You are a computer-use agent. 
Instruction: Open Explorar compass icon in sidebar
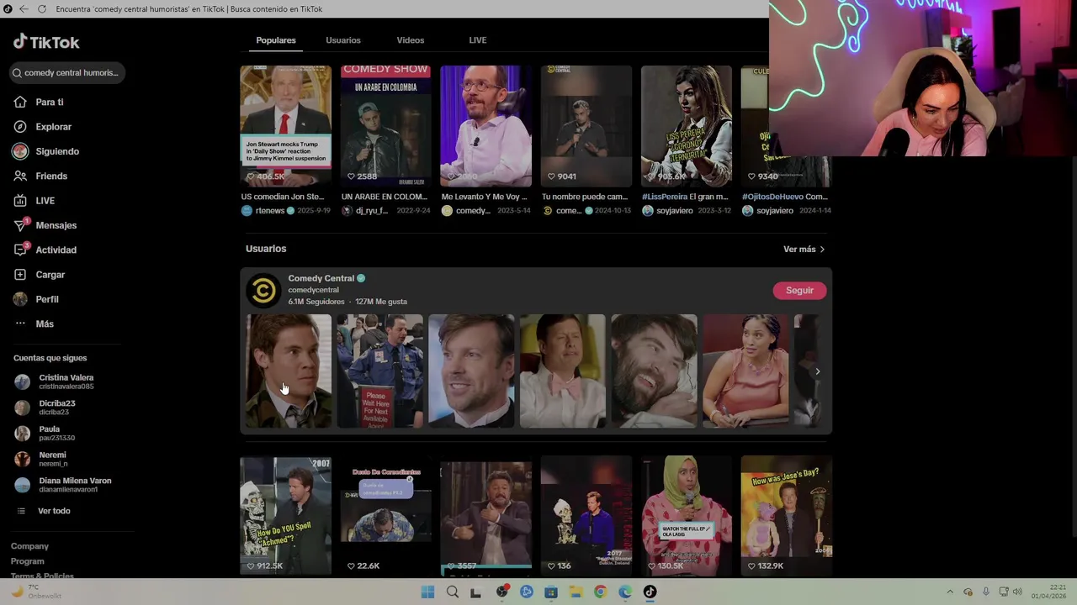[20, 127]
